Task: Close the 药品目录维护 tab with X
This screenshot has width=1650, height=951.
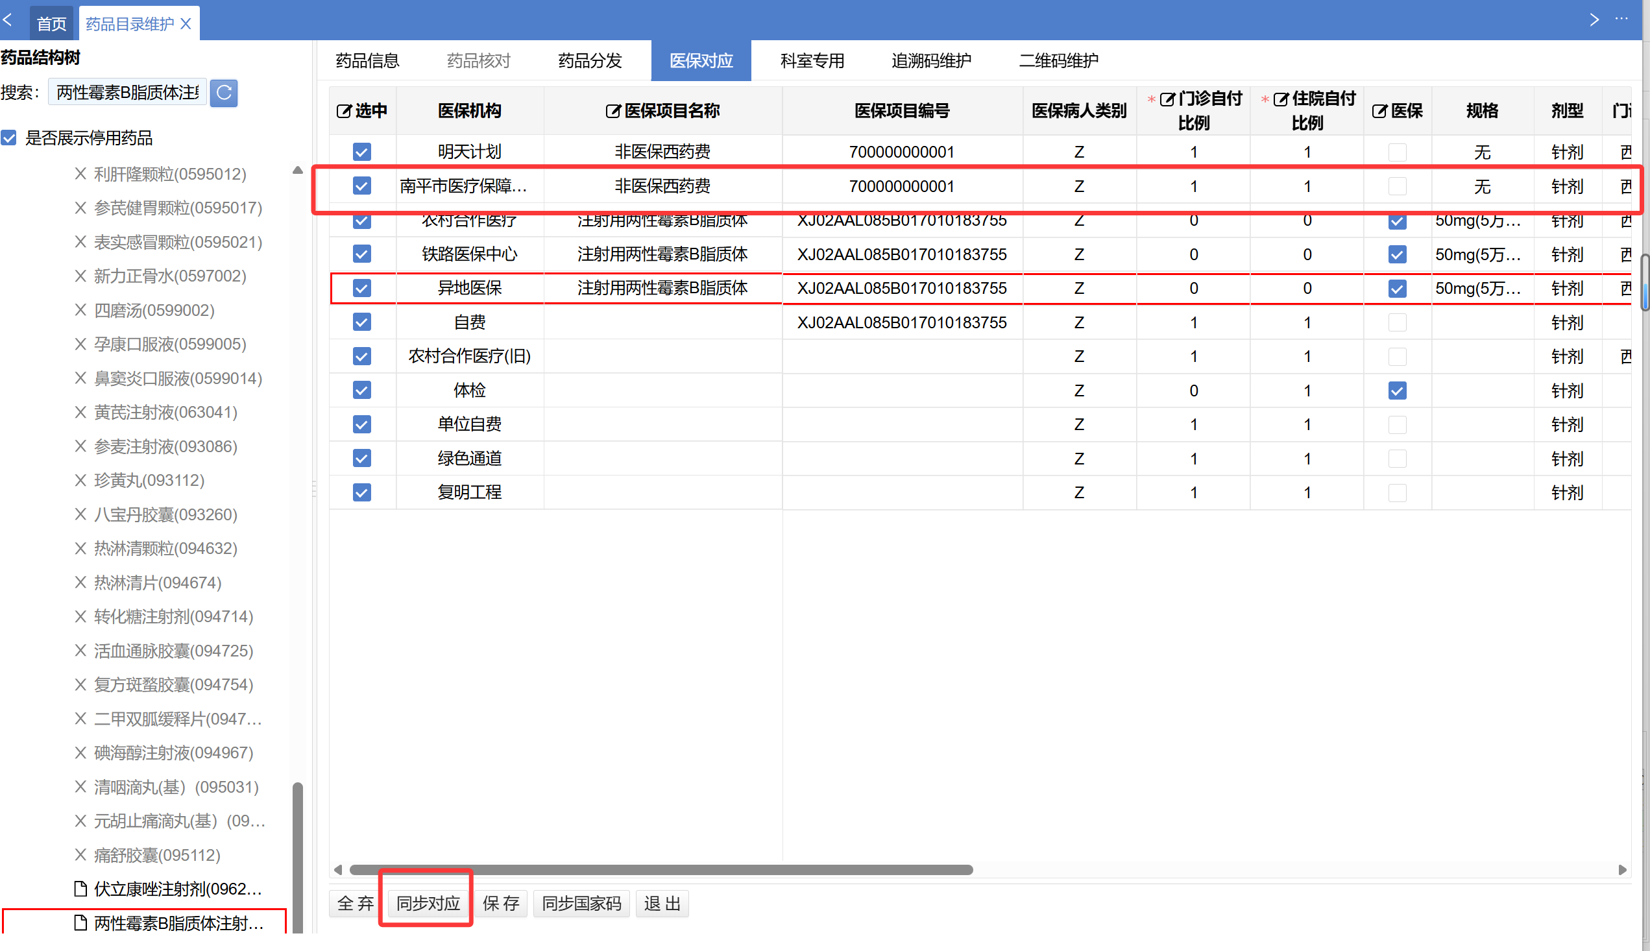Action: tap(186, 24)
